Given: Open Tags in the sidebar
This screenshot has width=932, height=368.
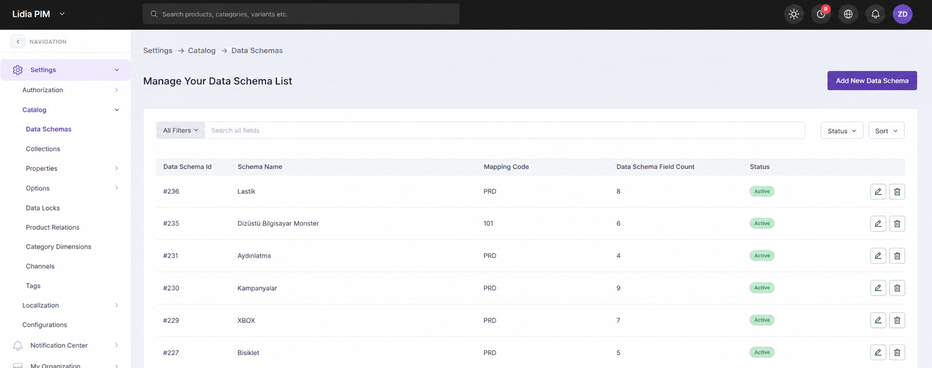Looking at the screenshot, I should point(33,286).
